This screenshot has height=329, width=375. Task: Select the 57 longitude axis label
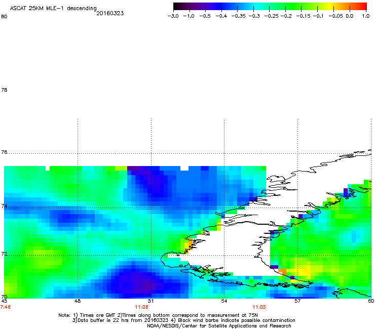[x=297, y=301]
